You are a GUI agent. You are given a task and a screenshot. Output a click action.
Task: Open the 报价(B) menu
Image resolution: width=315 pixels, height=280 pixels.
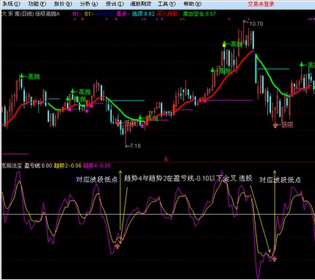pyautogui.click(x=63, y=4)
